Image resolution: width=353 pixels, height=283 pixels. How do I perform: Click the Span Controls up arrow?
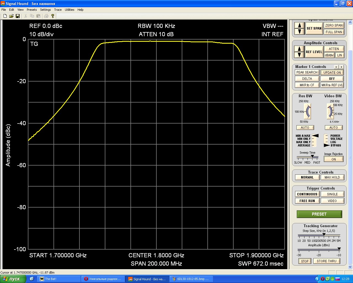(299, 25)
